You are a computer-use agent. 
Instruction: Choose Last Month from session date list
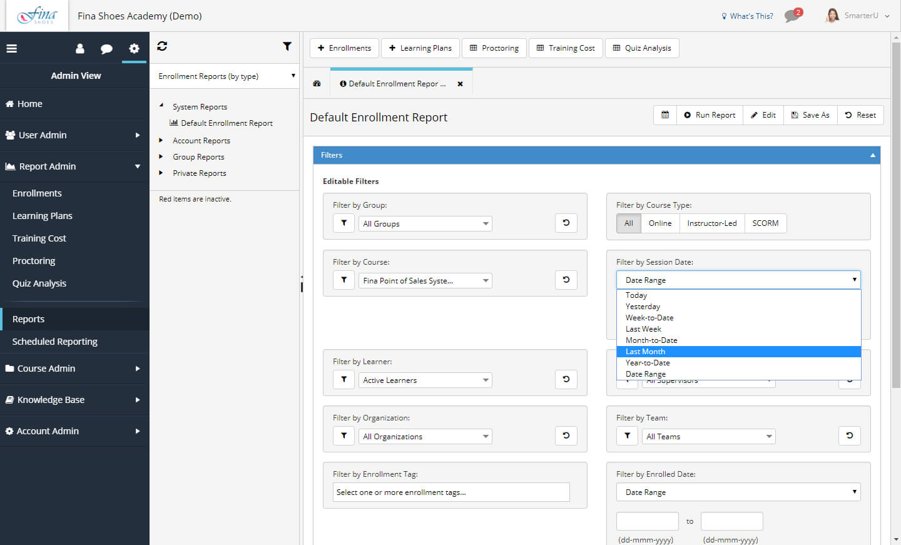[x=645, y=352]
